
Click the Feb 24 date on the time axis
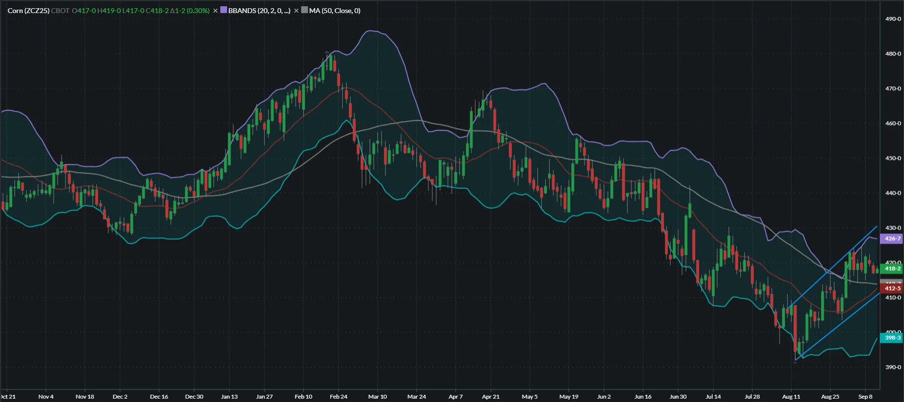[338, 397]
